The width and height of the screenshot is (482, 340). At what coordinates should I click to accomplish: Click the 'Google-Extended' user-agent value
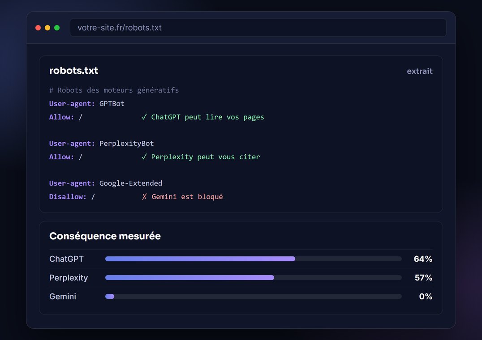pos(131,183)
